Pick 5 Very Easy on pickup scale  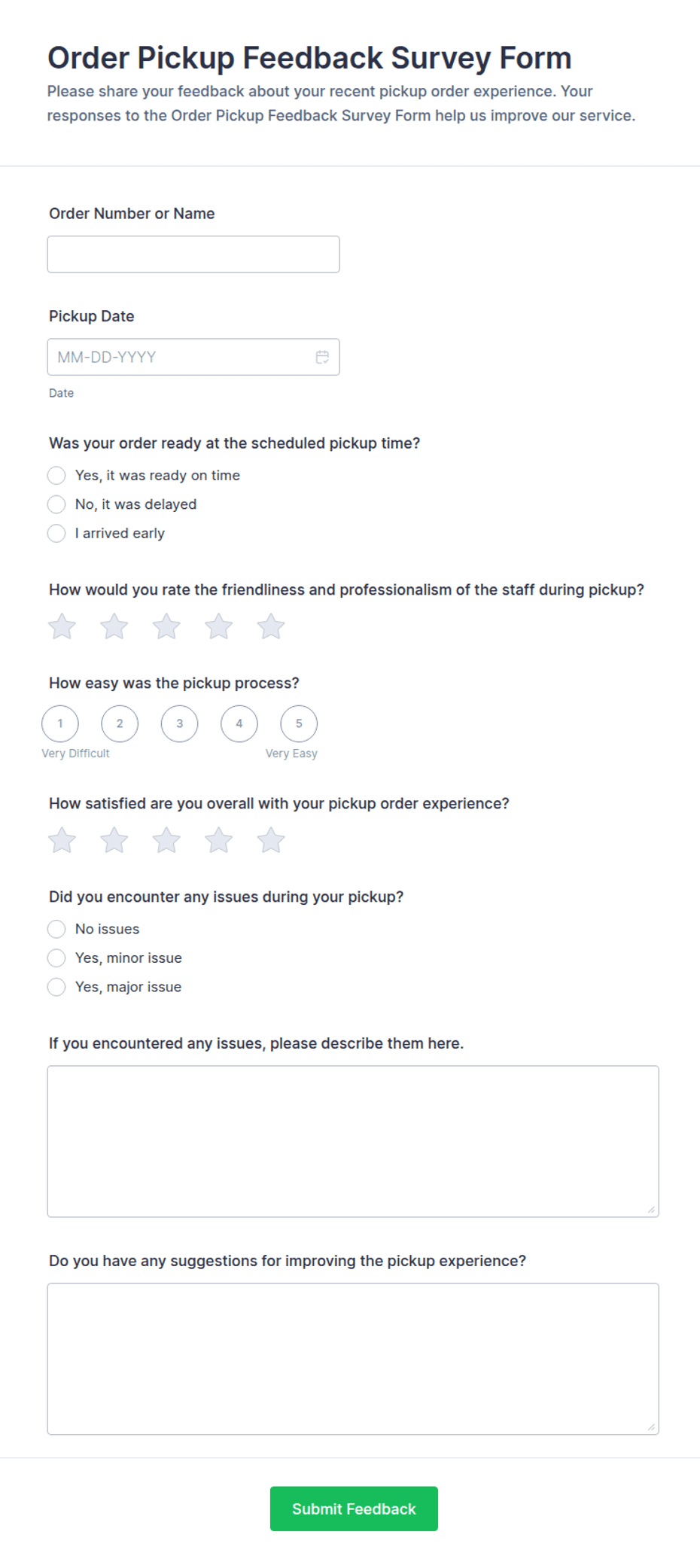[299, 723]
